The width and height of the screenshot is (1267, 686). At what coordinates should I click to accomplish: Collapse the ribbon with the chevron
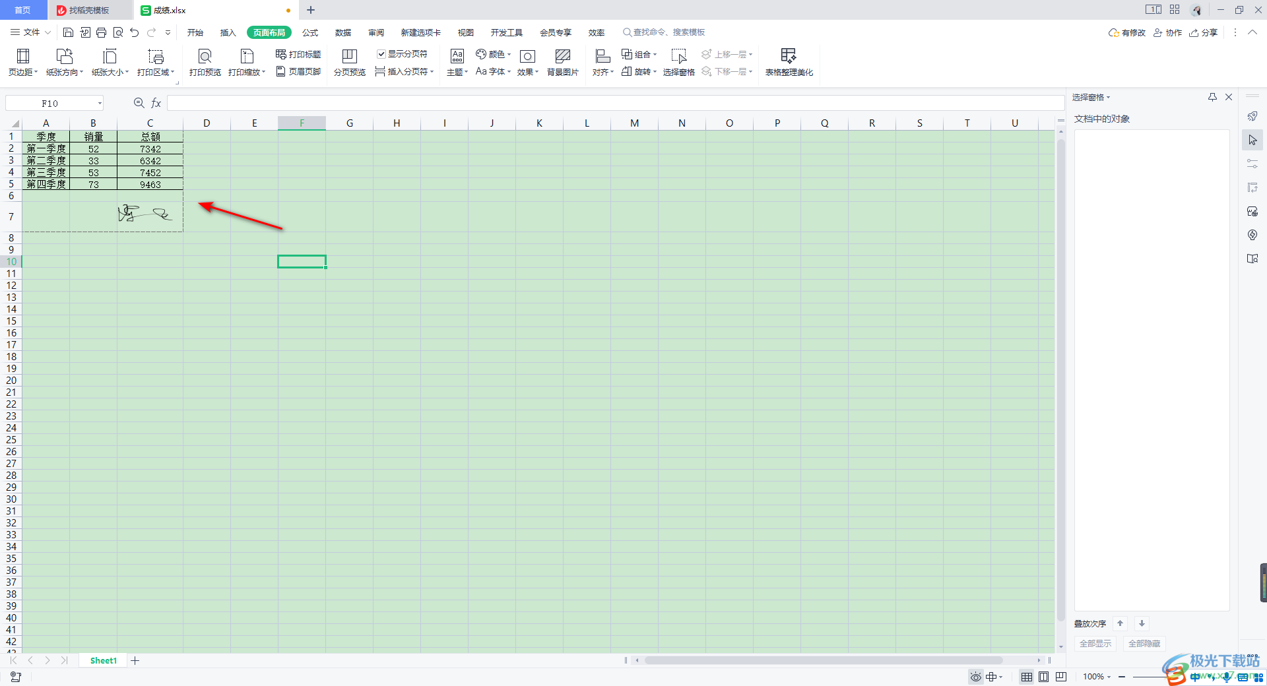[1252, 32]
